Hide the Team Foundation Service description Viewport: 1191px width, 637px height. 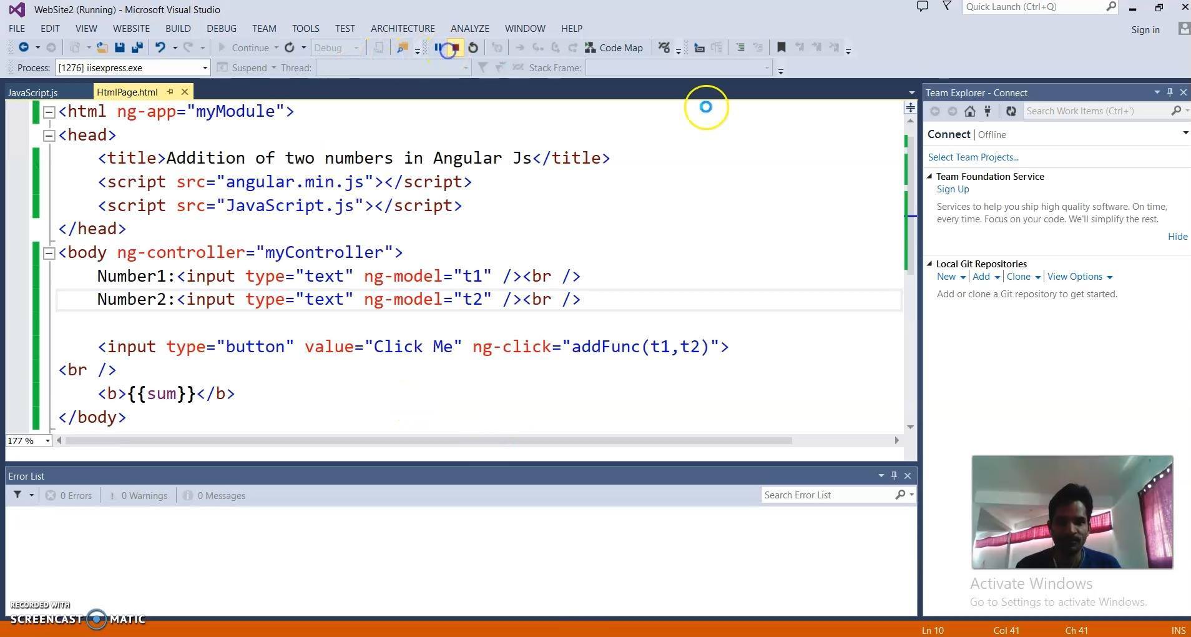coord(1177,236)
